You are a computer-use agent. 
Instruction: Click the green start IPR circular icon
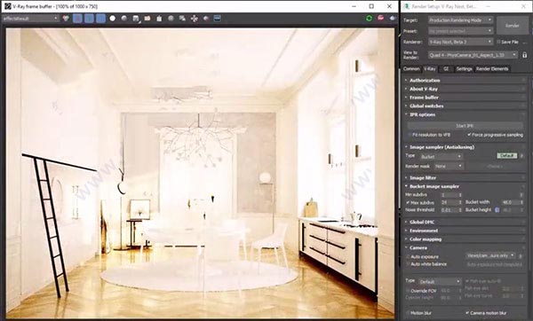(370, 19)
